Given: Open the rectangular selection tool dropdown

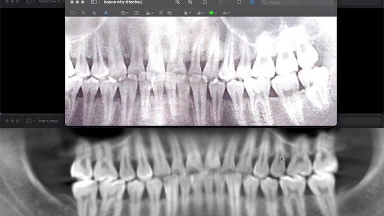Looking at the screenshot, I should (74, 13).
